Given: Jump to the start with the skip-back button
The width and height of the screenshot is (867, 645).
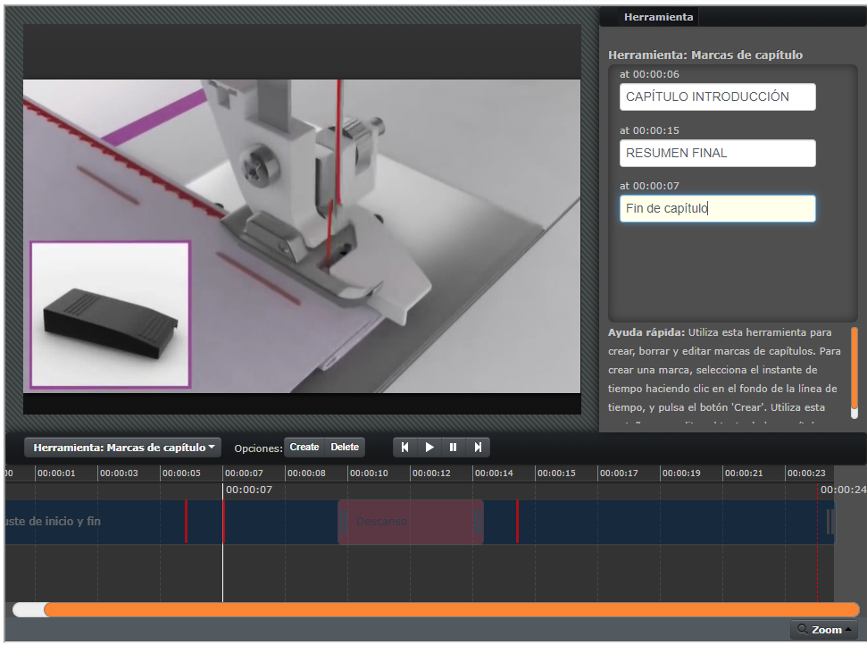Looking at the screenshot, I should pyautogui.click(x=405, y=447).
